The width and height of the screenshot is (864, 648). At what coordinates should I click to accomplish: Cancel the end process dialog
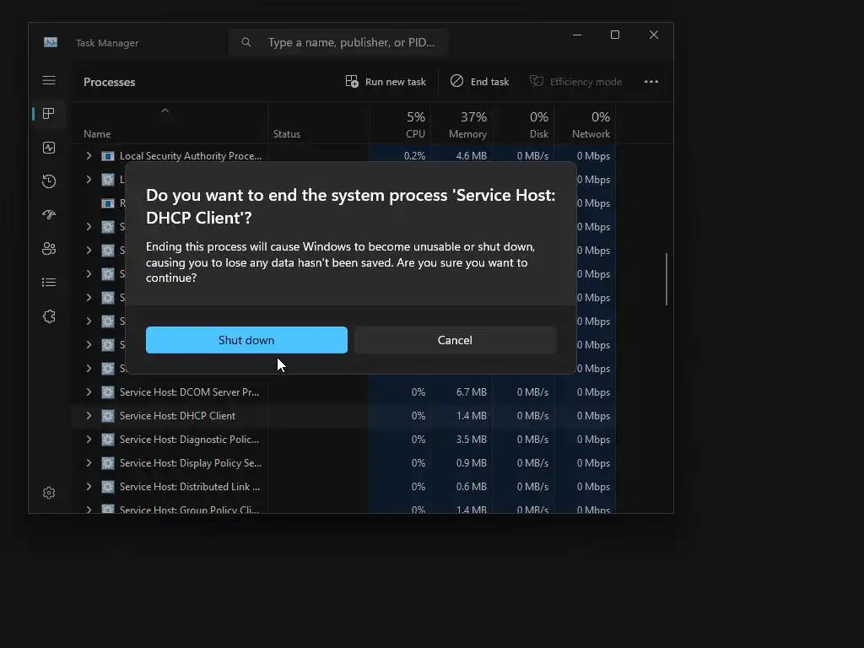(x=455, y=340)
